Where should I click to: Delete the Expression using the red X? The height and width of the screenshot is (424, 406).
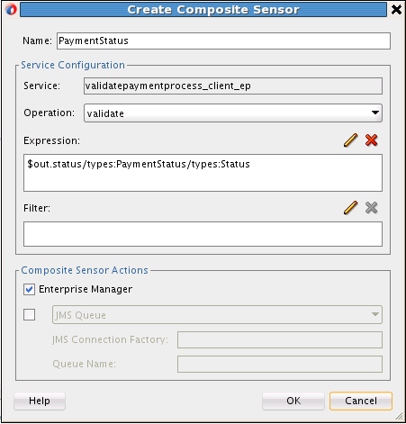coord(371,140)
